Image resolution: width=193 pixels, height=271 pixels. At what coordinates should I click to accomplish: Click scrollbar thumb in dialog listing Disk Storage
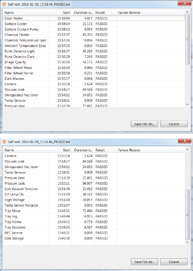coord(187,215)
